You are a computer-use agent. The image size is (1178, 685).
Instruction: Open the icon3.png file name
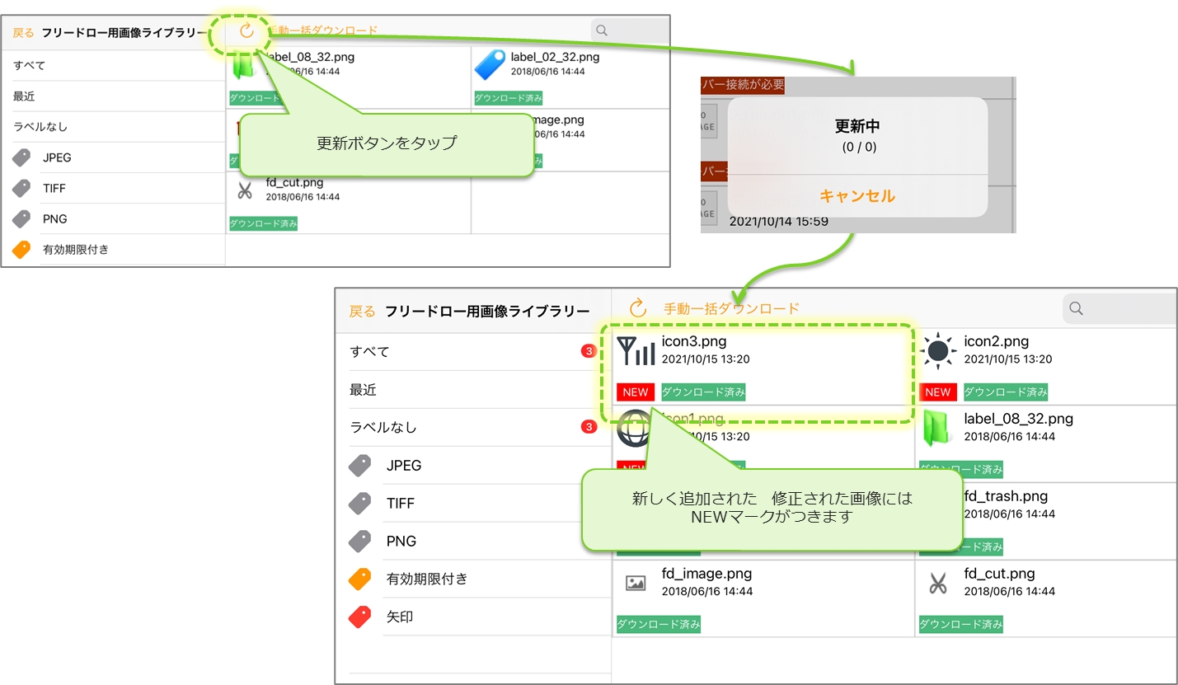point(694,341)
